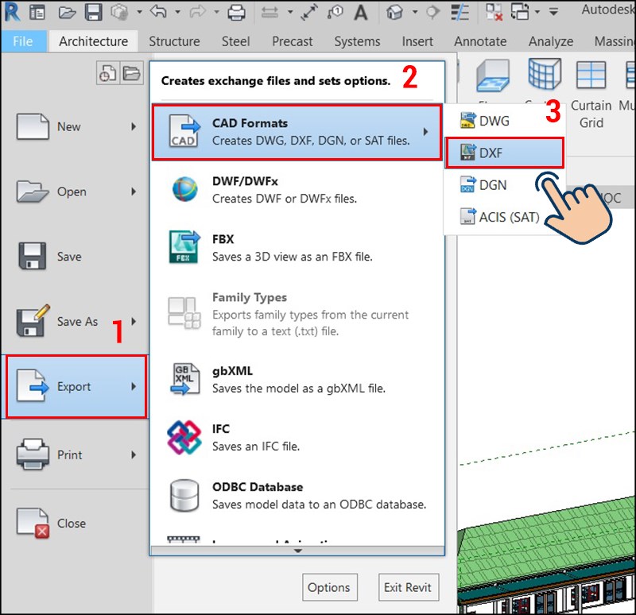Select the Text tool letter A icon

360,12
